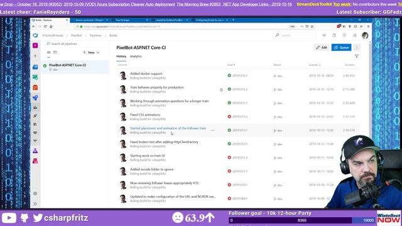Screen dimensions: 402x226
Task: Open the work items list icon in header
Action: [324, 35]
